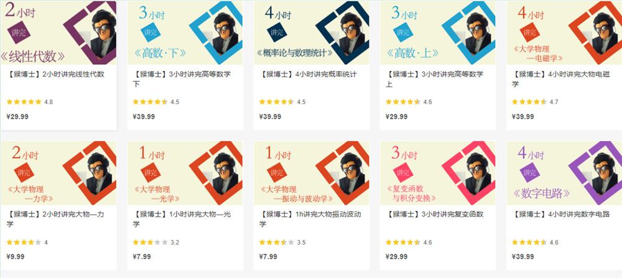Open the 线性代数 course thumbnail
622x278 pixels.
[x=58, y=32]
